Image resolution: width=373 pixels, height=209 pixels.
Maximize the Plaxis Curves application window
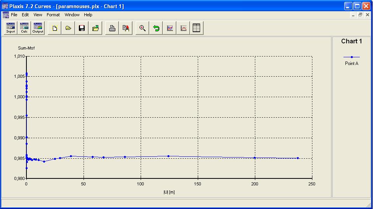point(357,6)
